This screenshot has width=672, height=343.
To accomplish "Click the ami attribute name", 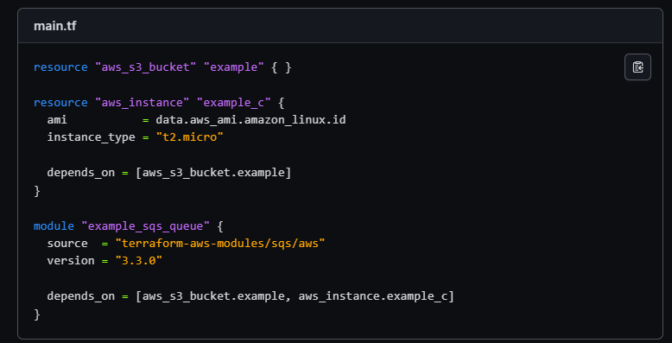I will (x=57, y=120).
